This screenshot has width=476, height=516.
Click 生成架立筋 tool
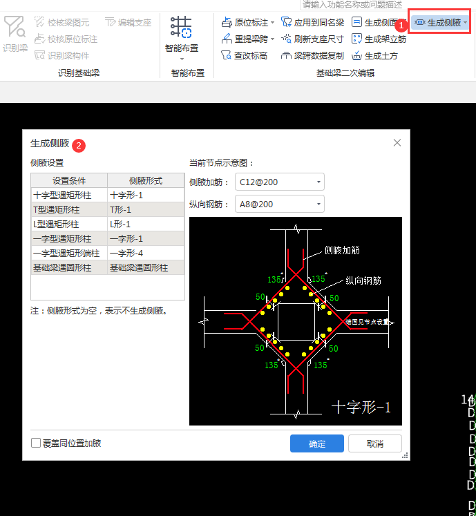coord(379,39)
